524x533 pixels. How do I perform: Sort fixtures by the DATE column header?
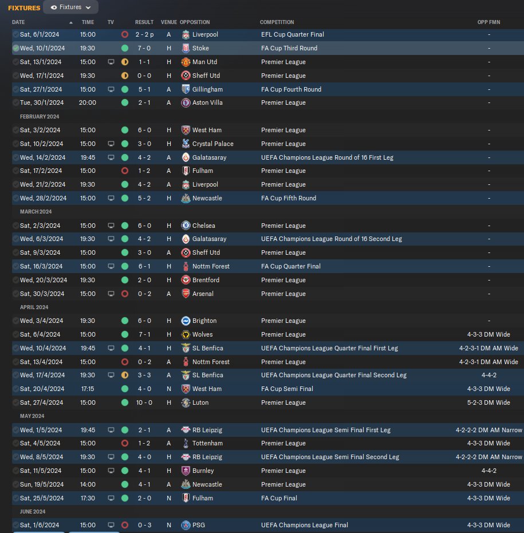[x=18, y=22]
